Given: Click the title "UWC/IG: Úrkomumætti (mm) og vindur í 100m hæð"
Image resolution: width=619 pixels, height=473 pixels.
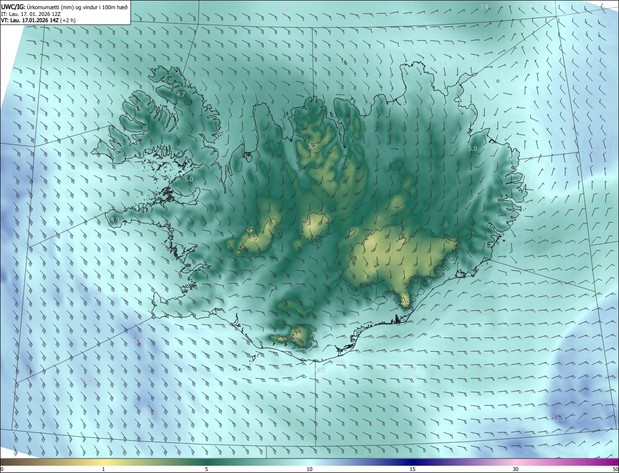Looking at the screenshot, I should [x=64, y=6].
